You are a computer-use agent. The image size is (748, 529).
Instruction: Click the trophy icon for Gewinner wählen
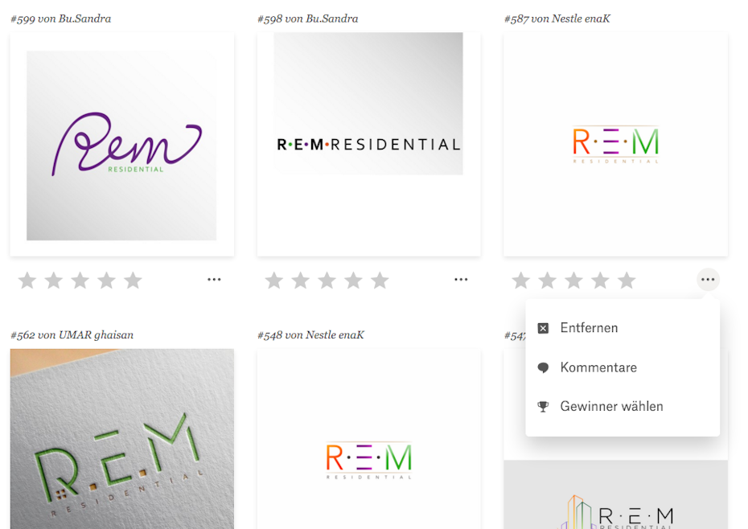point(543,407)
